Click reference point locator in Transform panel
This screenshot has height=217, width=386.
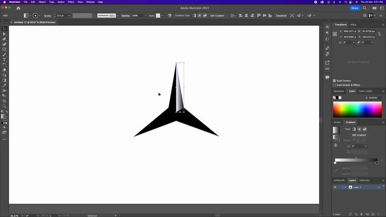coord(335,34)
